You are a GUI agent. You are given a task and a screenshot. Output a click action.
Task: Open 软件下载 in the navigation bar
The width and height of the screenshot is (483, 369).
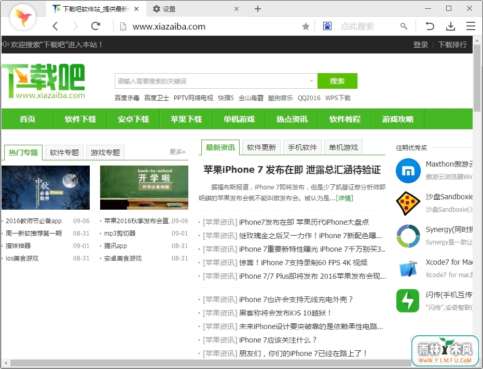[80, 119]
